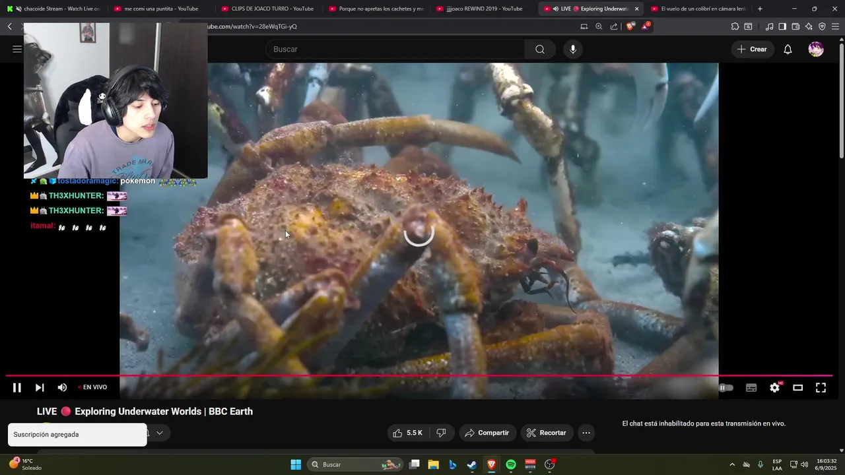
Task: Start voice search with microphone
Action: [573, 49]
